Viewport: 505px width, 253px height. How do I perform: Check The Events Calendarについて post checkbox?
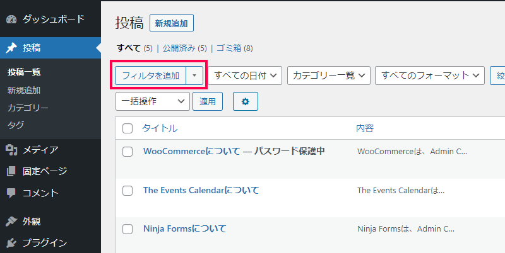click(128, 191)
